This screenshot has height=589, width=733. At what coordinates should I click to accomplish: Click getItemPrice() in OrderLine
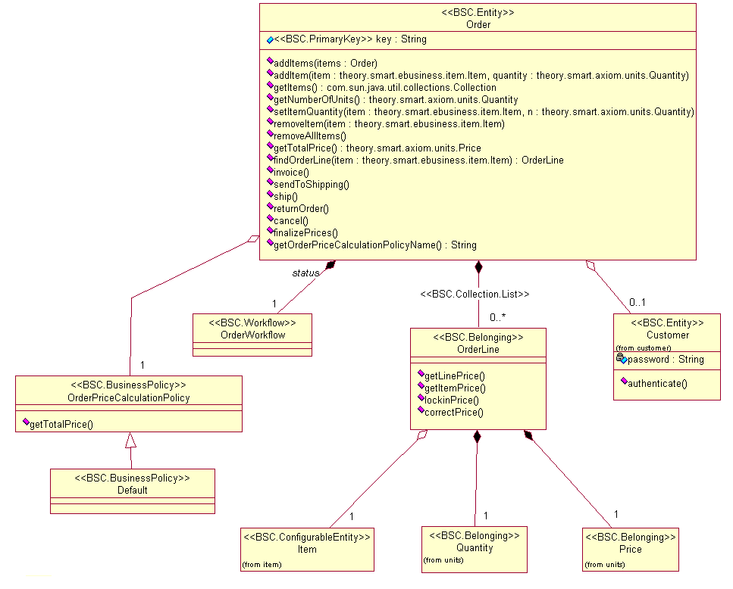coord(455,388)
